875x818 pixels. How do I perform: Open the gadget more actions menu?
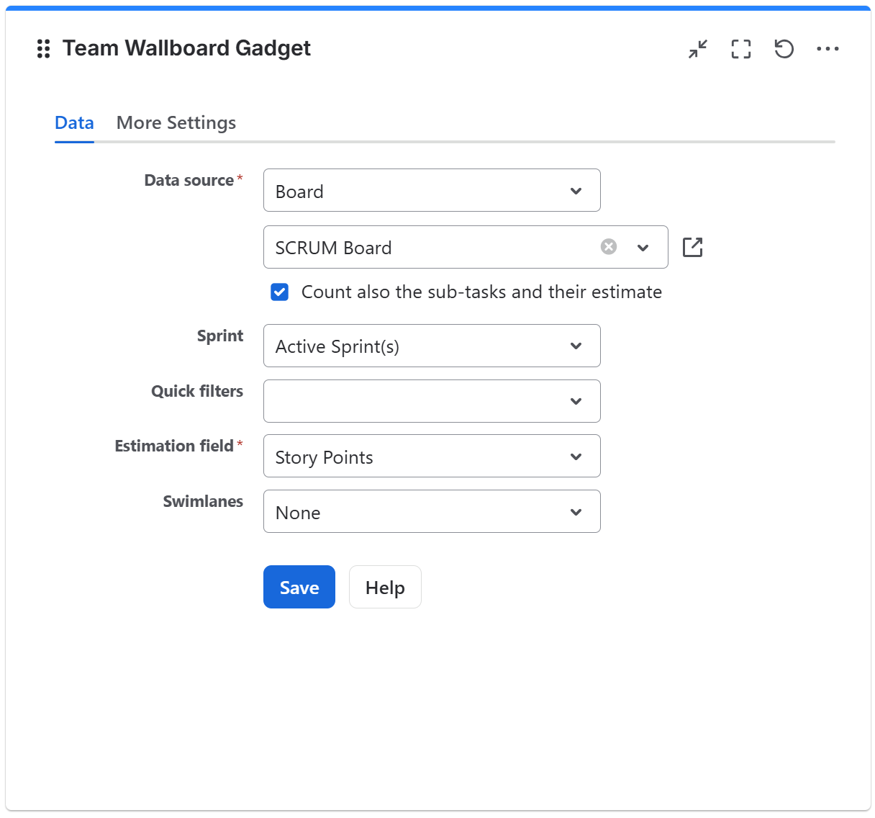click(828, 49)
